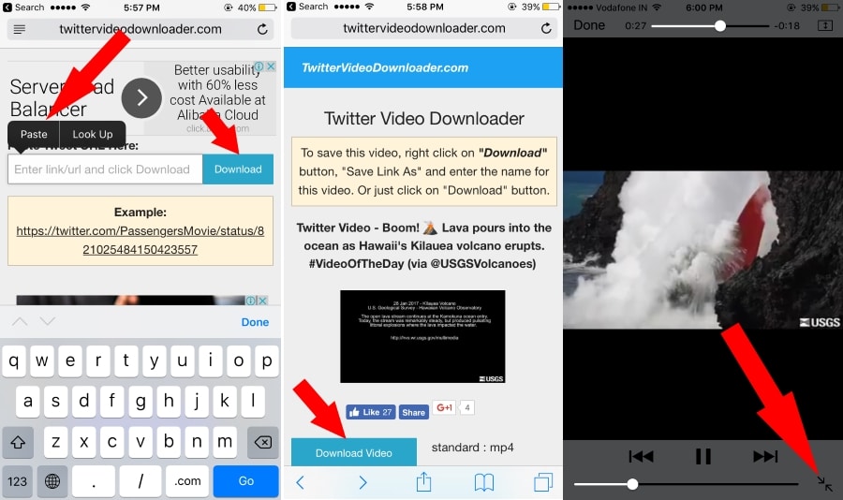Open the share sheet in Safari toolbar

pos(423,481)
